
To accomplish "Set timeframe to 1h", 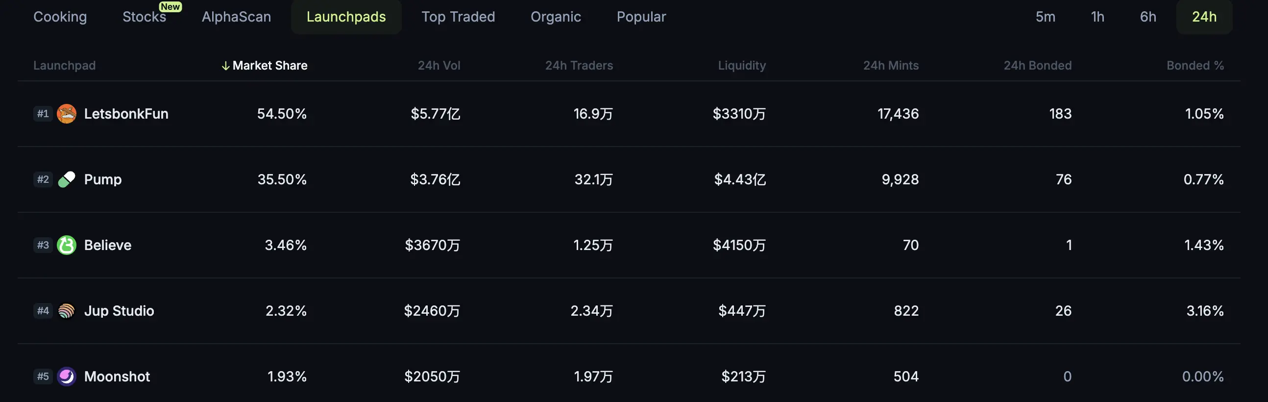I will pos(1097,17).
